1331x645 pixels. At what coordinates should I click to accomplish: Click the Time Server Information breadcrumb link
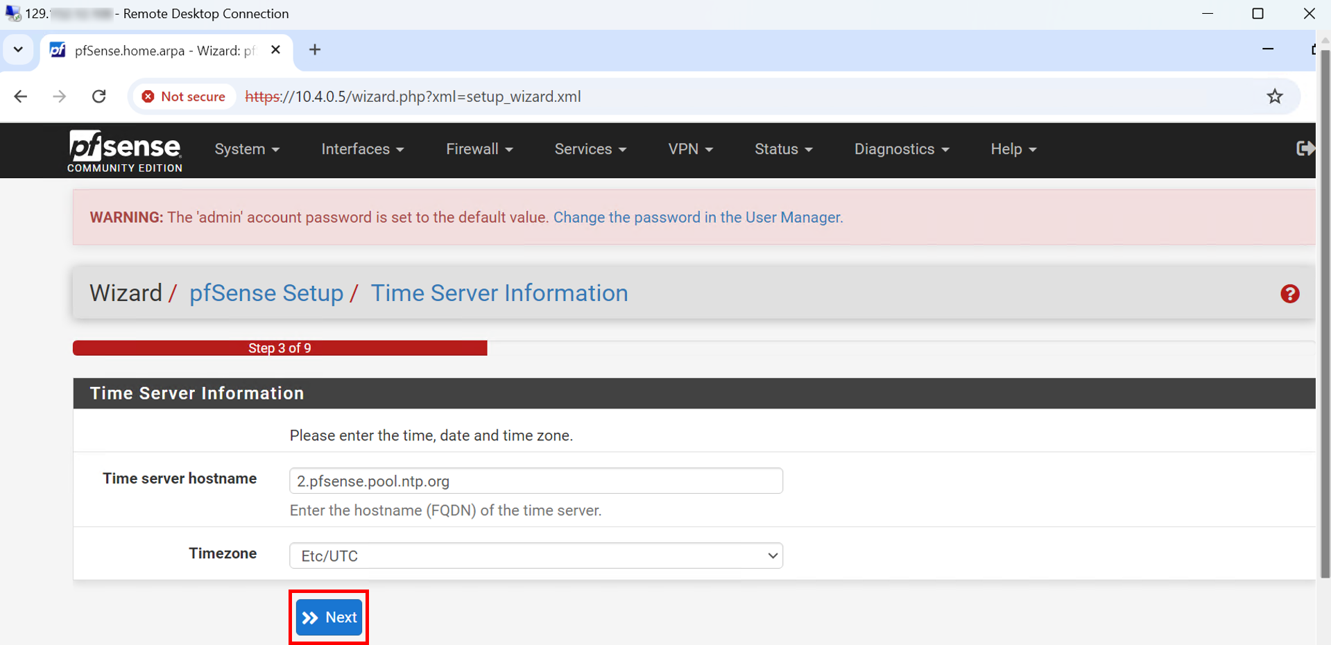coord(499,293)
